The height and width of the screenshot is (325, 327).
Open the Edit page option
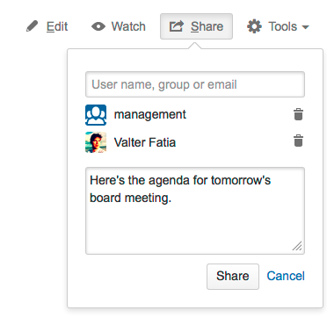(x=57, y=26)
